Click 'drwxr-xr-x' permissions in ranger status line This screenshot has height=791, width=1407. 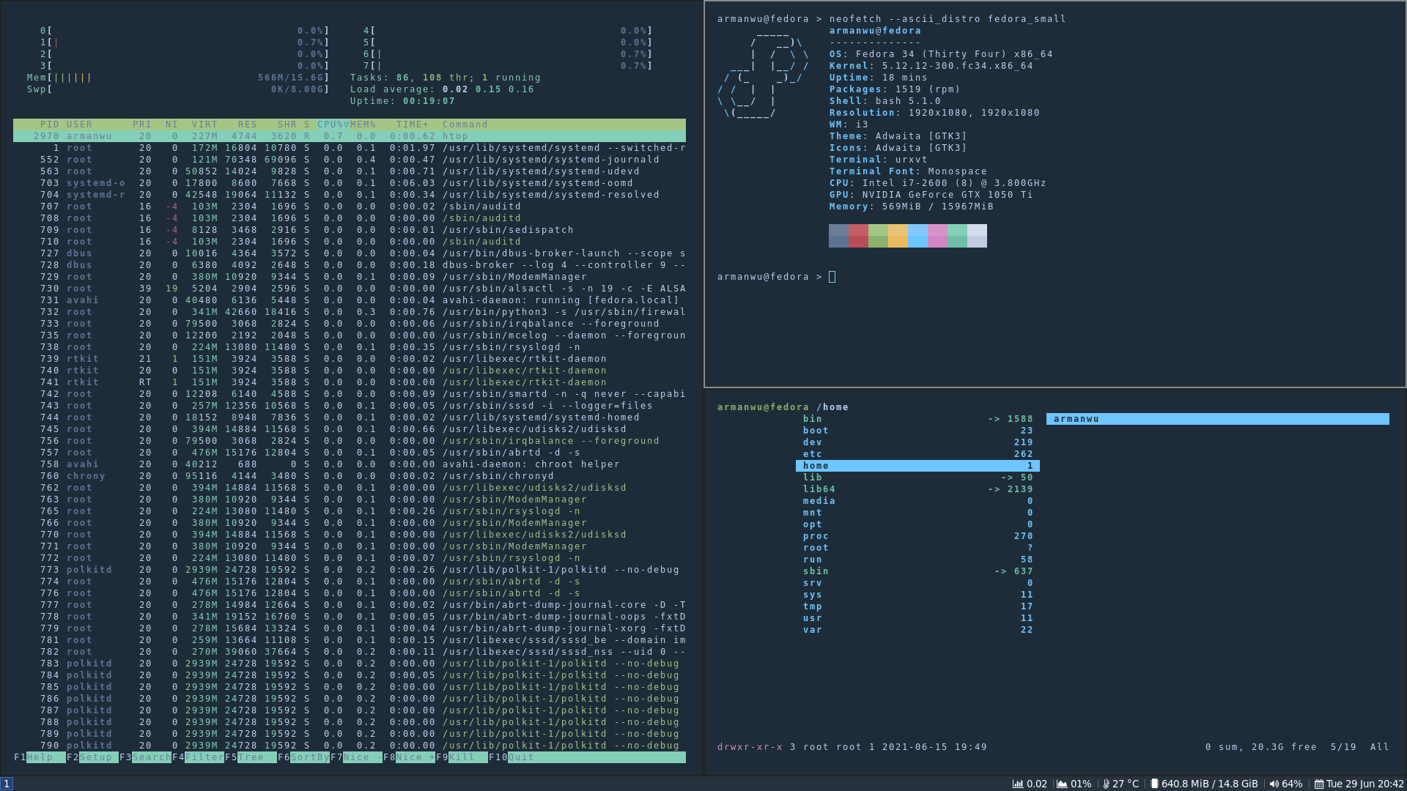tap(750, 747)
